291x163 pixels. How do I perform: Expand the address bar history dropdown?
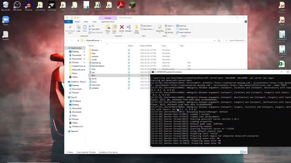tap(215, 40)
